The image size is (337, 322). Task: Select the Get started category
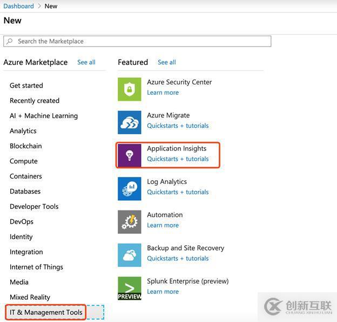pyautogui.click(x=26, y=86)
